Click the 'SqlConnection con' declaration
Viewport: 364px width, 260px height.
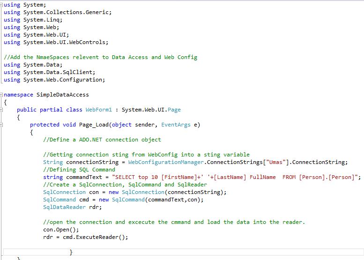pyautogui.click(x=71, y=192)
